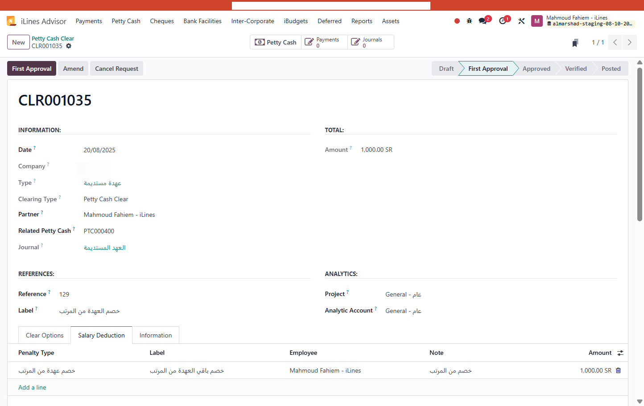Click the red recording indicator icon
Viewport: 644px width, 406px height.
pos(457,21)
